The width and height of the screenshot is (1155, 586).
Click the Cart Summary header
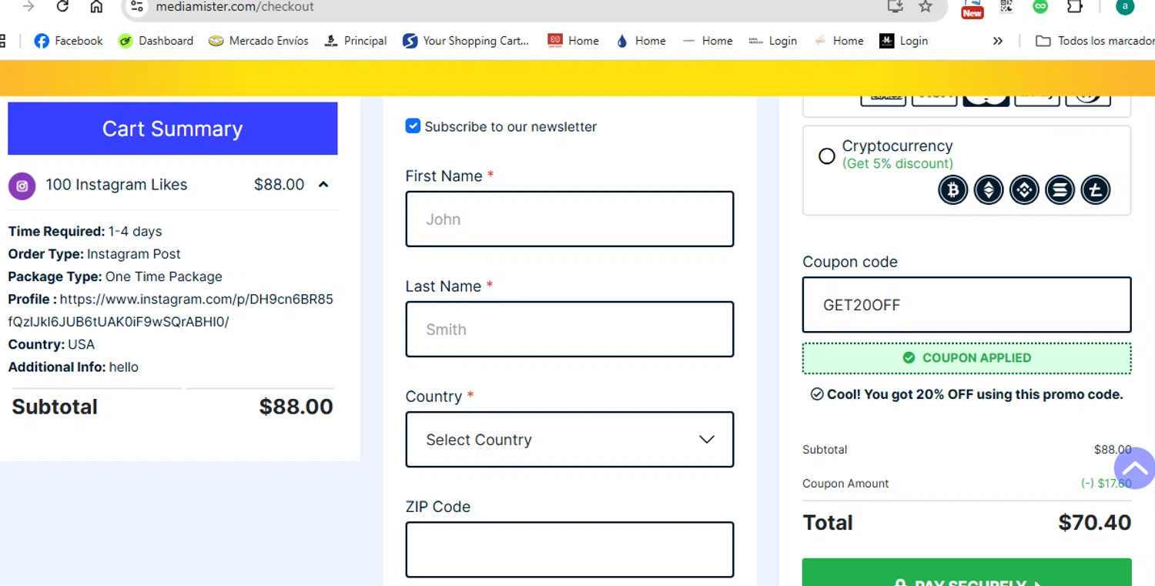172,129
